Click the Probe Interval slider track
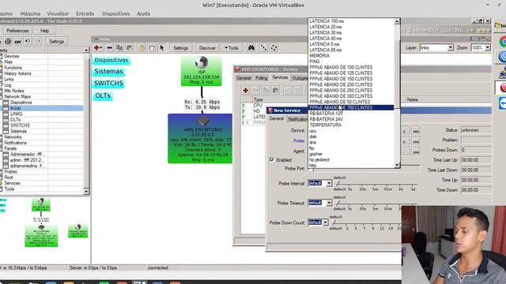The image size is (506, 284). tap(376, 184)
